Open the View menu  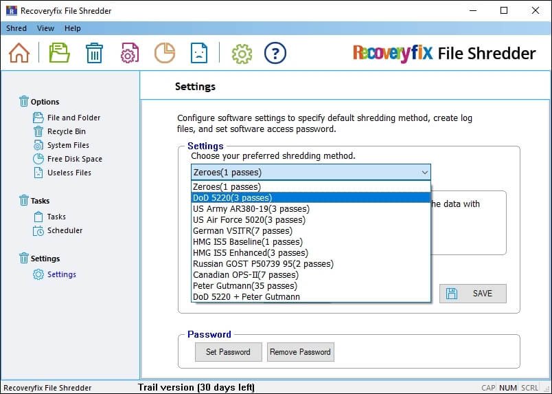tap(45, 28)
